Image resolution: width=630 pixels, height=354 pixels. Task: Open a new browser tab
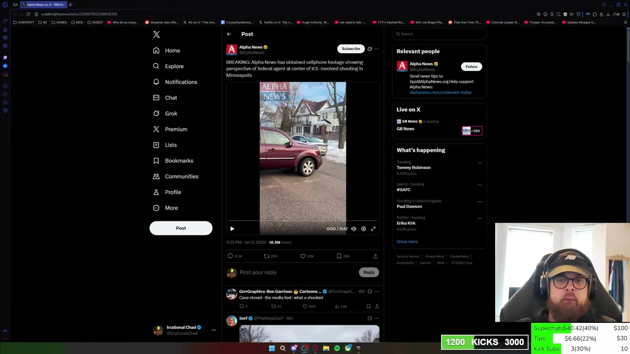tap(70, 4)
